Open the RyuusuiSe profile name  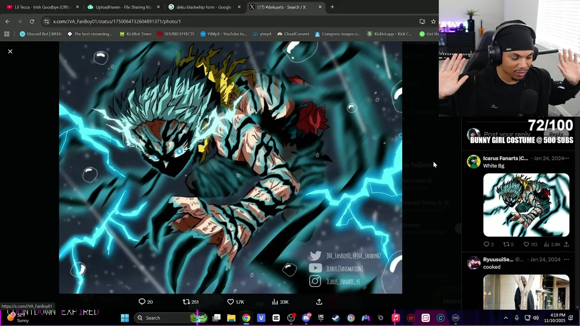498,259
